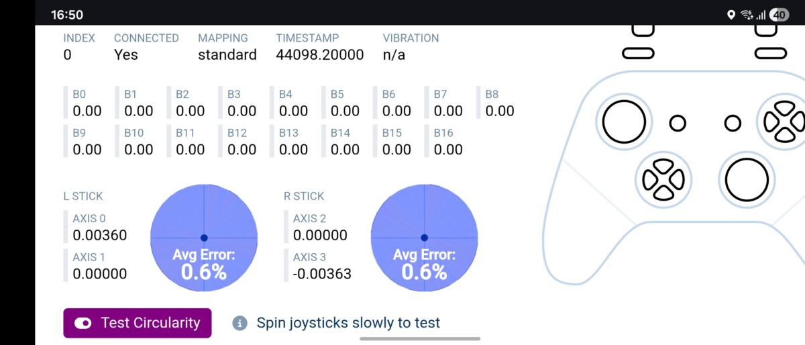Click the AXIS 0 value readout
This screenshot has height=345, width=805.
pos(99,235)
